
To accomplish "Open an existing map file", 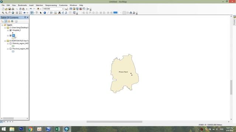I will (x=6, y=9).
